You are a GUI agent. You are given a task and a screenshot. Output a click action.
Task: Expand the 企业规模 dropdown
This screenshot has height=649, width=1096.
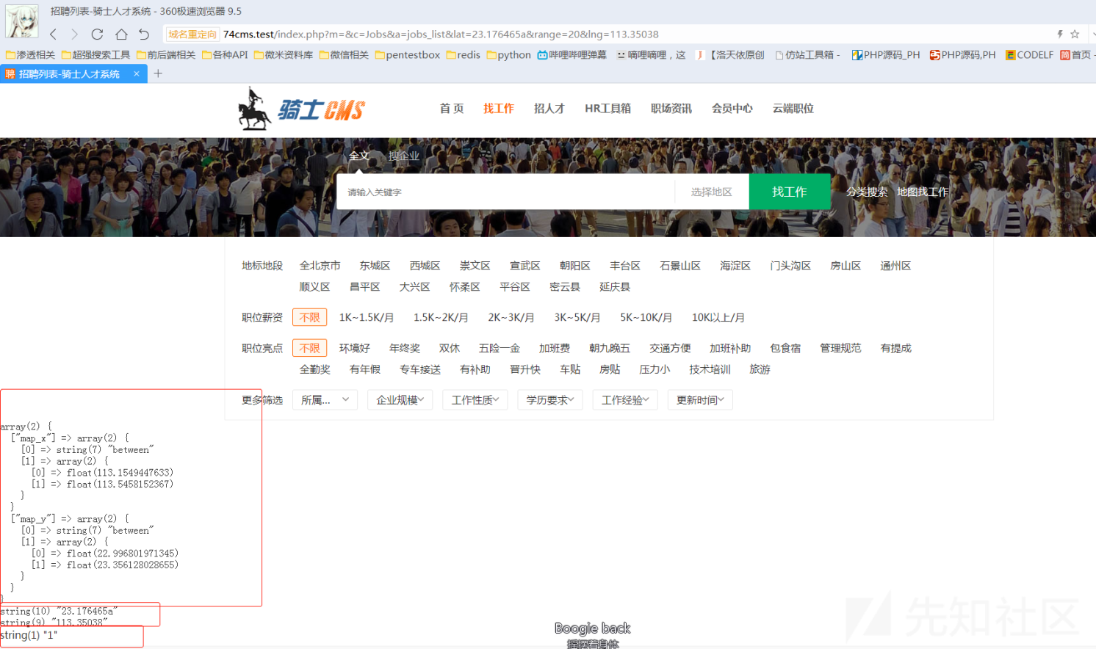pos(400,400)
